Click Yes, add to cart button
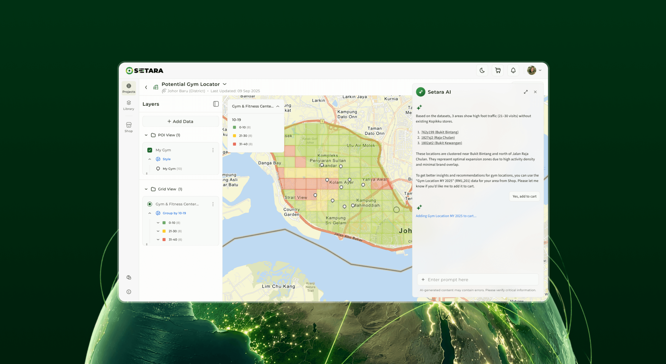This screenshot has height=364, width=666. click(x=524, y=196)
